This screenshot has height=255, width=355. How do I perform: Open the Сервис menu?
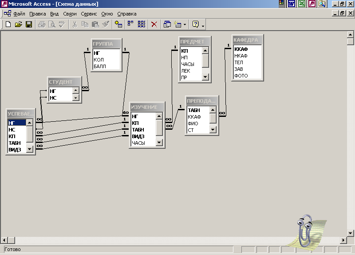[x=89, y=14]
